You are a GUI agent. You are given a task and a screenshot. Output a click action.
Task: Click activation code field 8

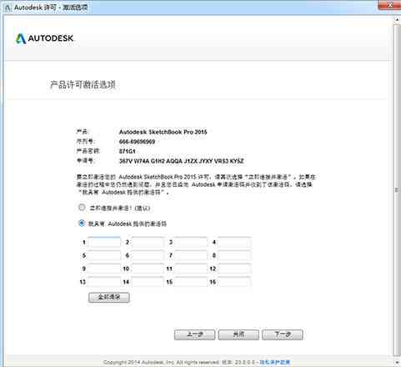[x=234, y=255]
